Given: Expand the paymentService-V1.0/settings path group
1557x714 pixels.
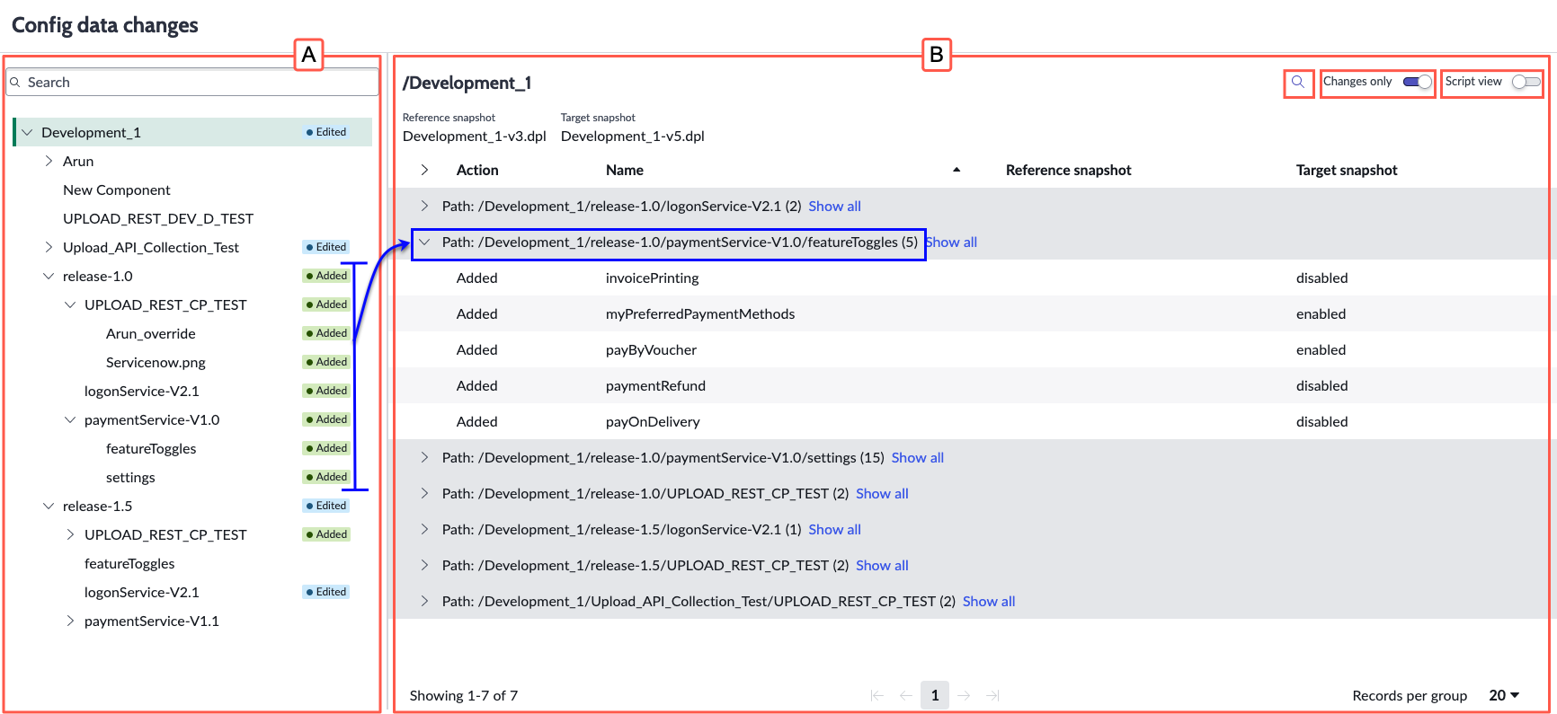Looking at the screenshot, I should point(424,457).
